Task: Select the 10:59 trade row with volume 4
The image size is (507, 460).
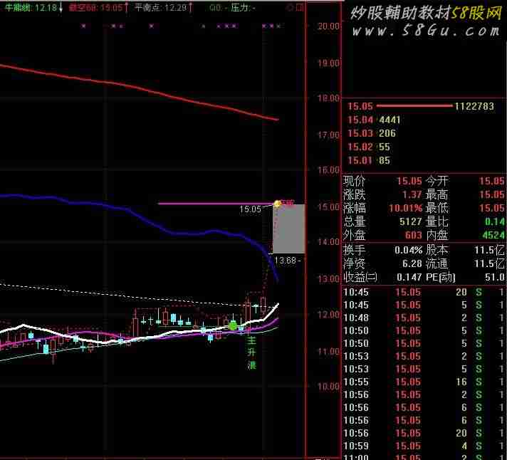Action: tap(424, 446)
